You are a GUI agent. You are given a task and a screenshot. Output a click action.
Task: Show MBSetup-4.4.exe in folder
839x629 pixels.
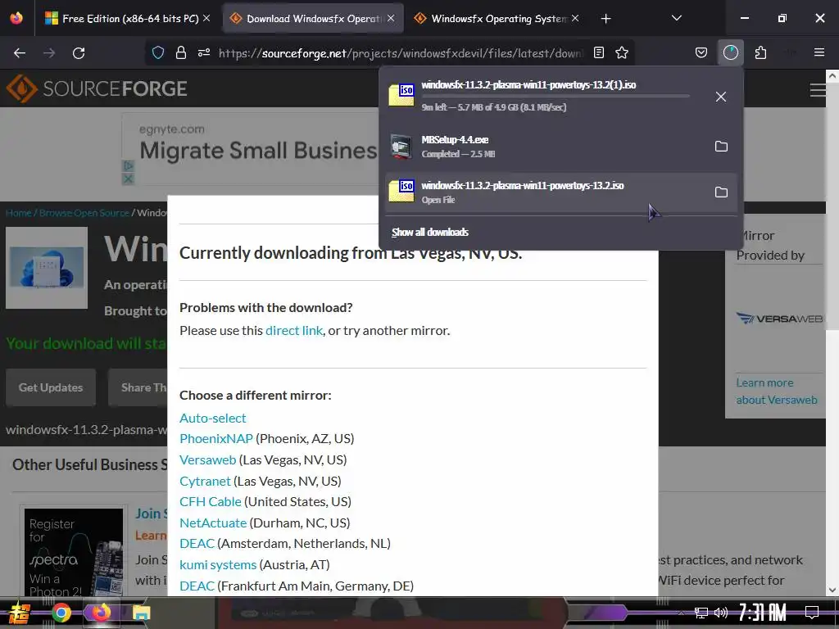tap(721, 146)
